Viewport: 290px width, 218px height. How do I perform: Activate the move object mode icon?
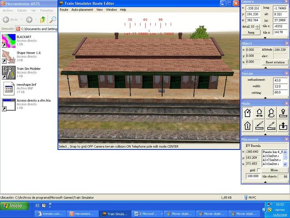coord(260,112)
